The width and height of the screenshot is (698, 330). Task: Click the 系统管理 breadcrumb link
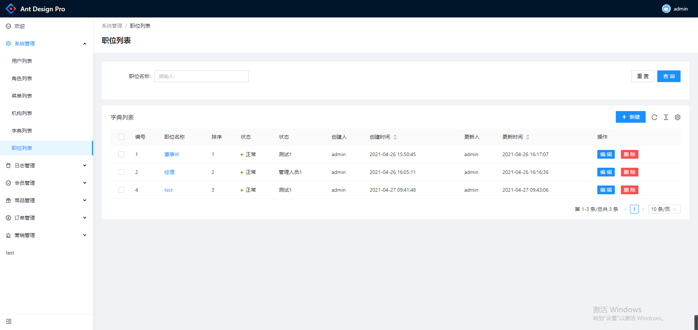112,26
